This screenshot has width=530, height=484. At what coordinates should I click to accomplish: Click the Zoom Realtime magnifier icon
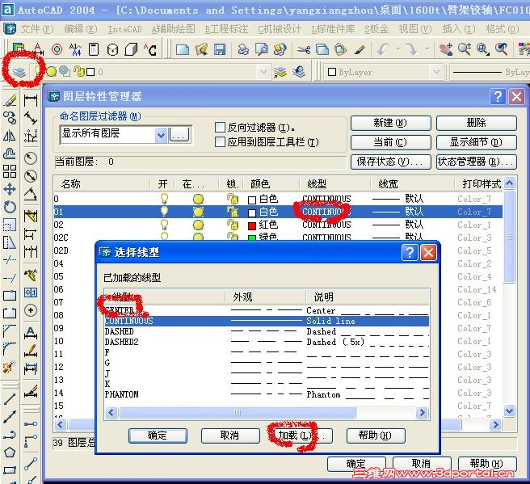click(465, 49)
